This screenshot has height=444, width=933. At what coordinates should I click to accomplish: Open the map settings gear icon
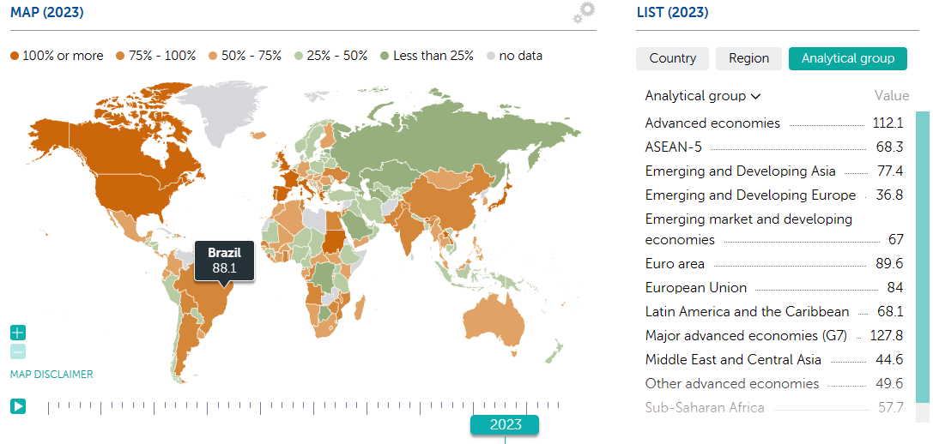[585, 13]
